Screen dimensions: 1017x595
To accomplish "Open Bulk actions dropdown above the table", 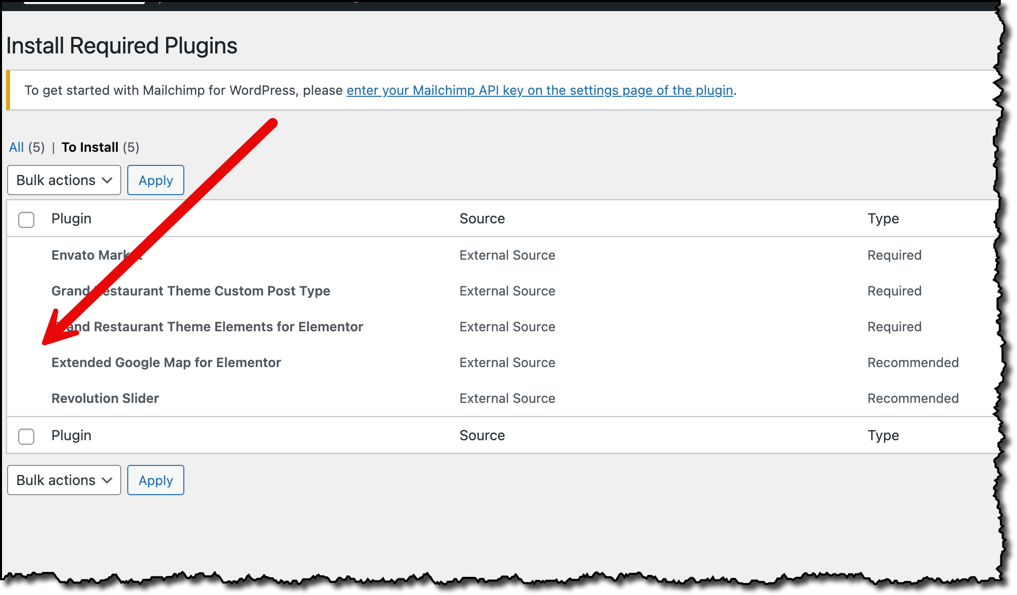I will point(64,181).
